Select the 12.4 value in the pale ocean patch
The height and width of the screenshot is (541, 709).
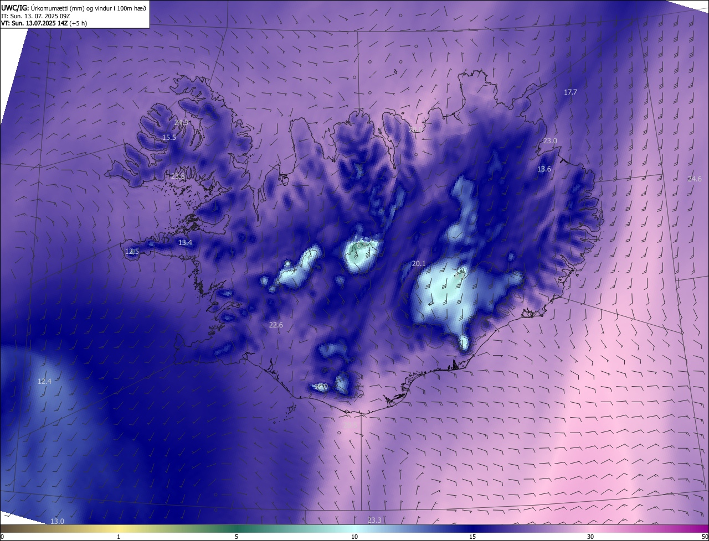(x=44, y=382)
